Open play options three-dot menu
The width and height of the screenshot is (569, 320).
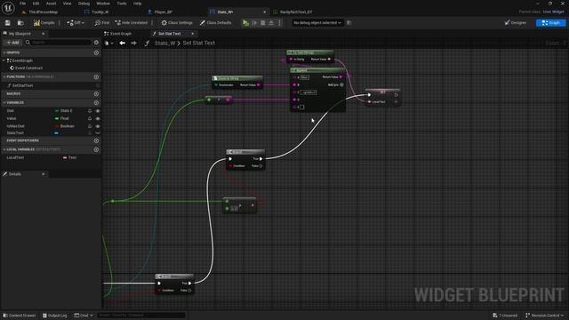(279, 23)
